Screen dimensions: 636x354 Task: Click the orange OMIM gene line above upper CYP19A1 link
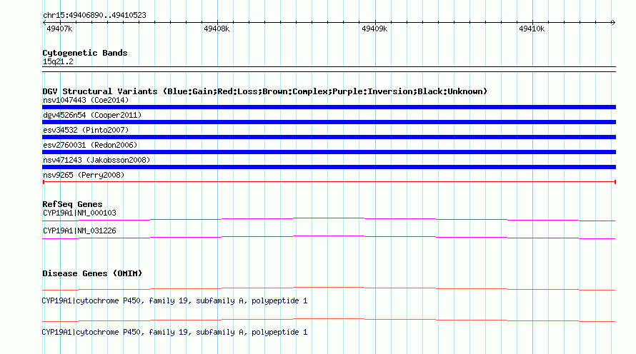coord(329,288)
